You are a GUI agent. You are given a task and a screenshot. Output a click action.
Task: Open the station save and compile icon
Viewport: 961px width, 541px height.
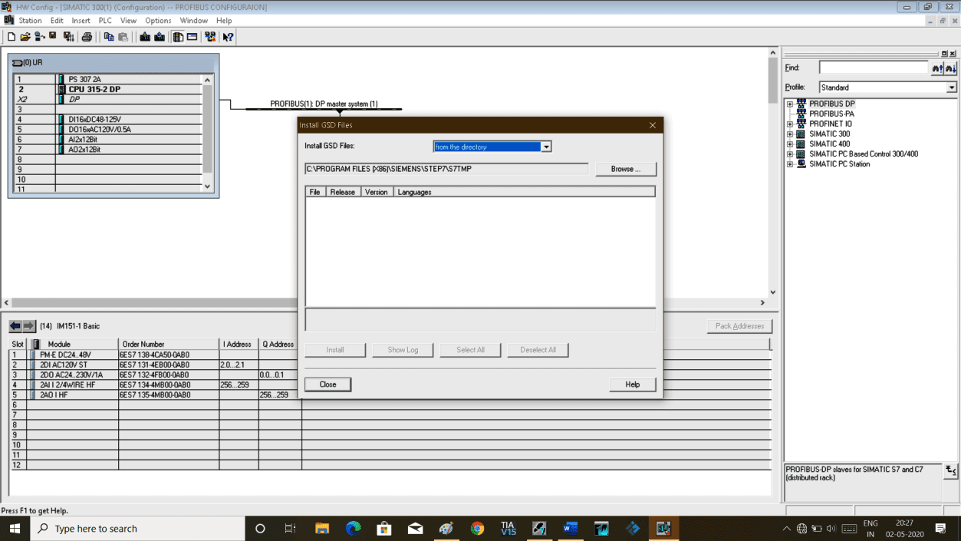click(x=68, y=36)
